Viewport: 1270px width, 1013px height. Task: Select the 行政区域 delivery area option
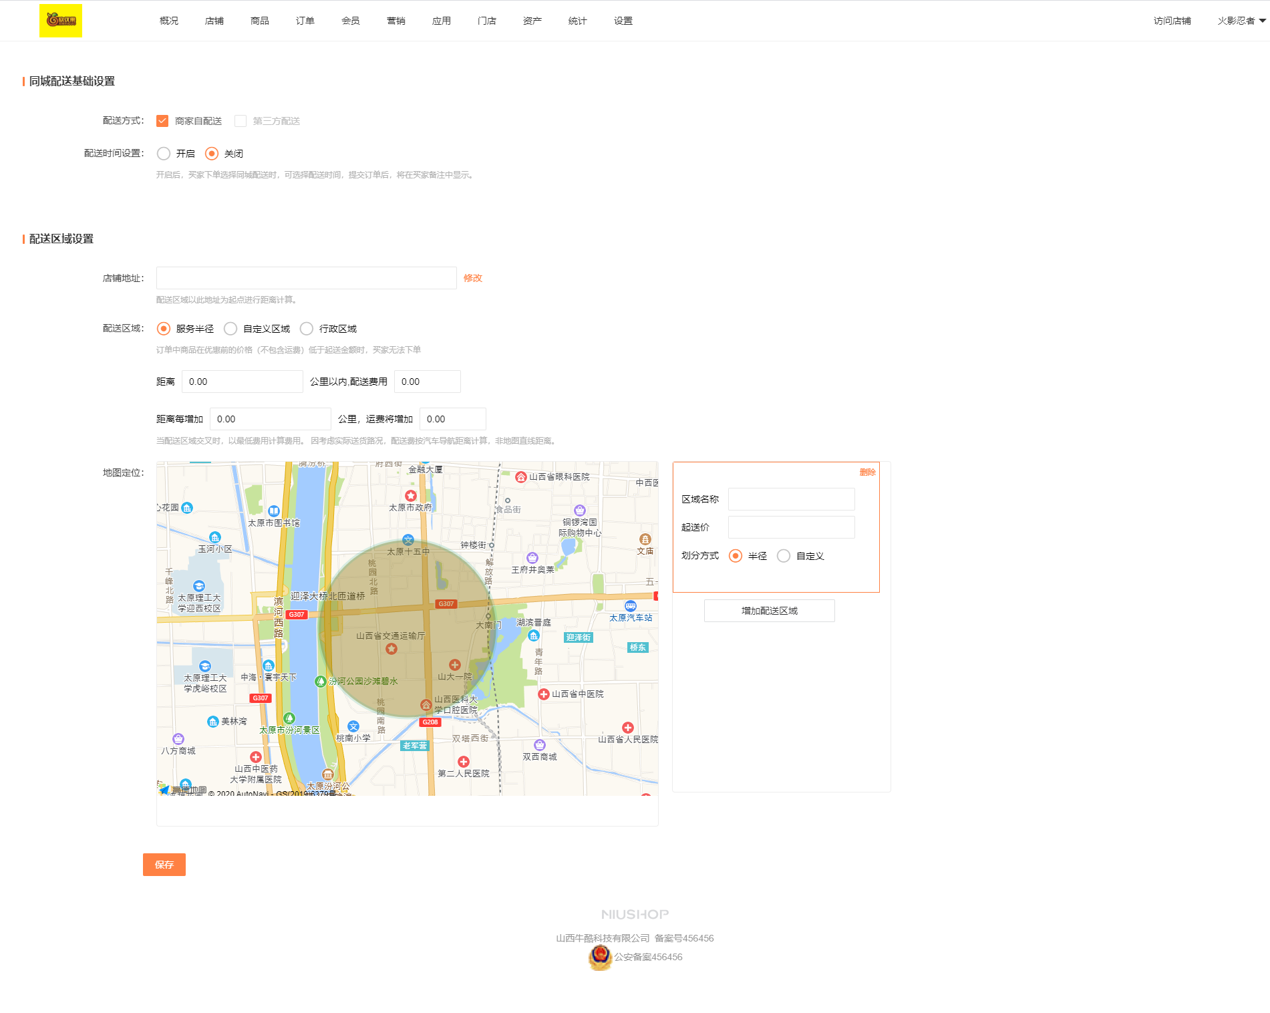(x=307, y=329)
